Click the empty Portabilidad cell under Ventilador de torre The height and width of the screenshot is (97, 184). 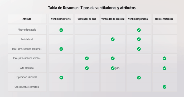tap(61, 39)
